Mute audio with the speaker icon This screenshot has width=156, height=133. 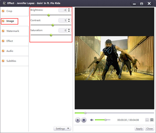click(x=92, y=120)
